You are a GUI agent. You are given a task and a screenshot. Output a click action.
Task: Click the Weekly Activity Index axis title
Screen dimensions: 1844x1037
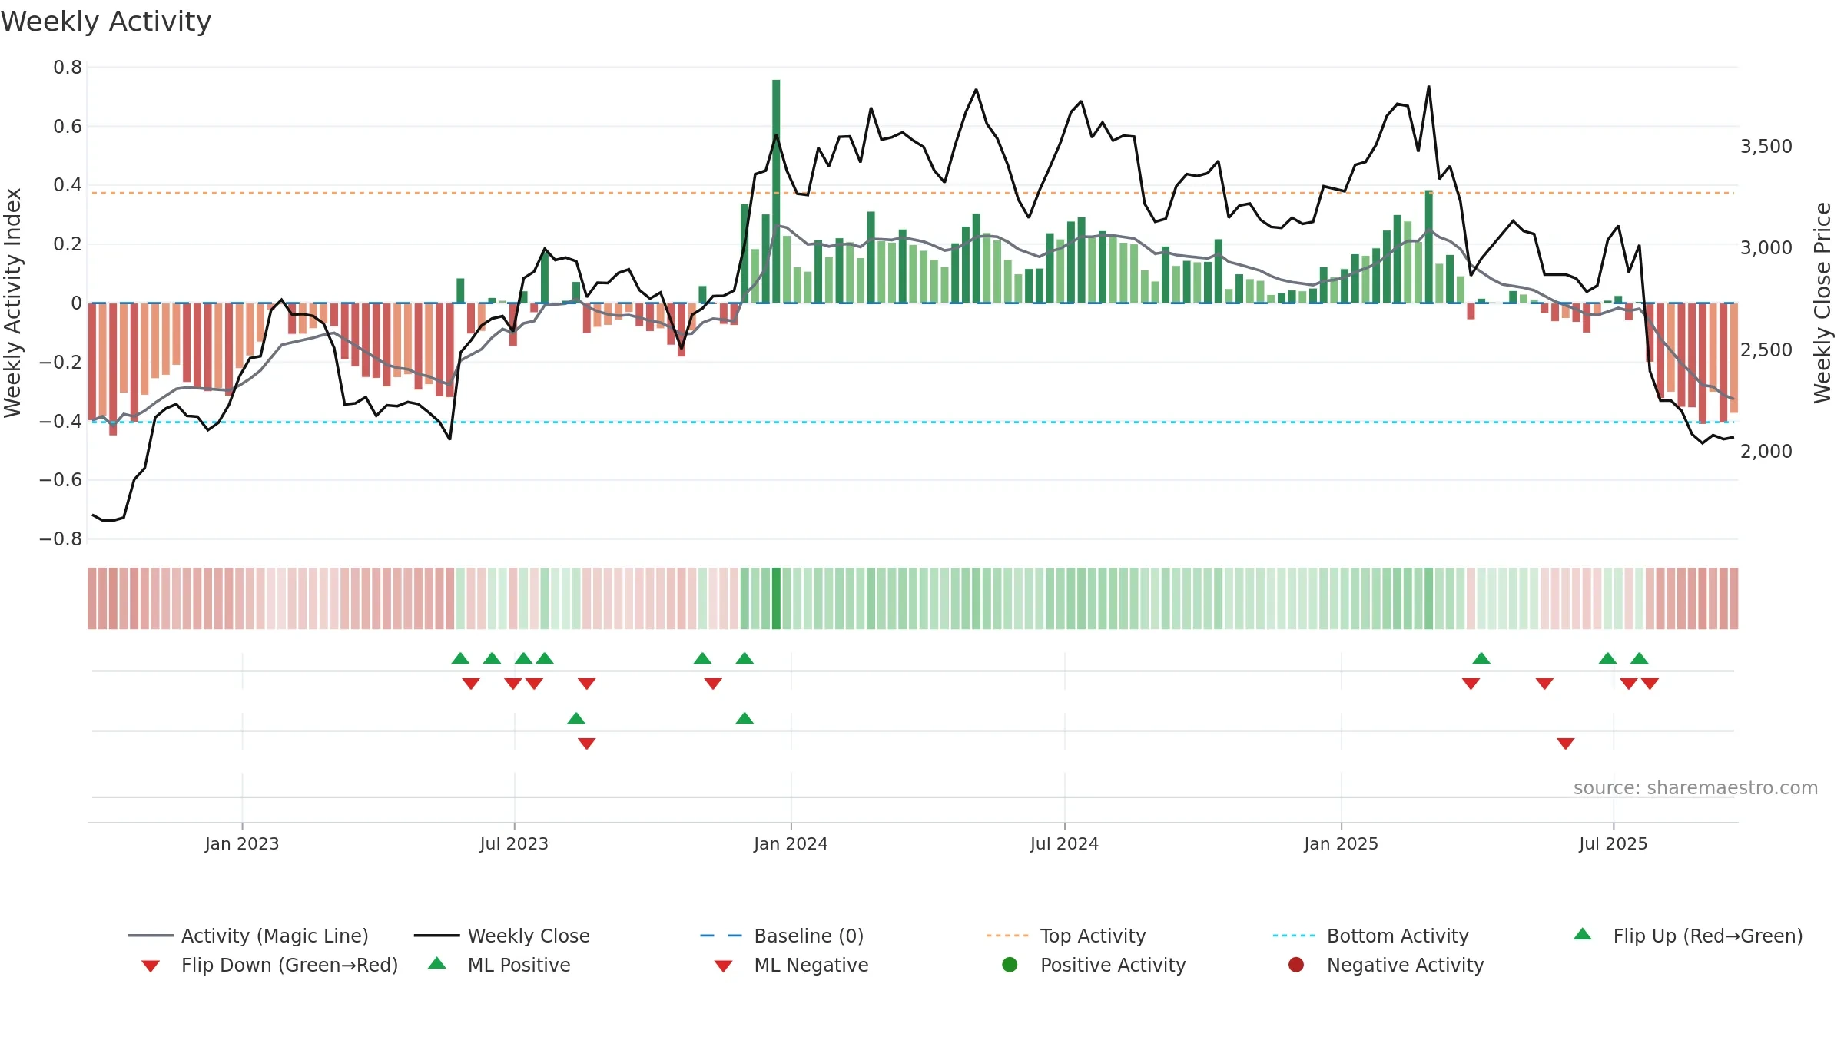[x=12, y=303]
